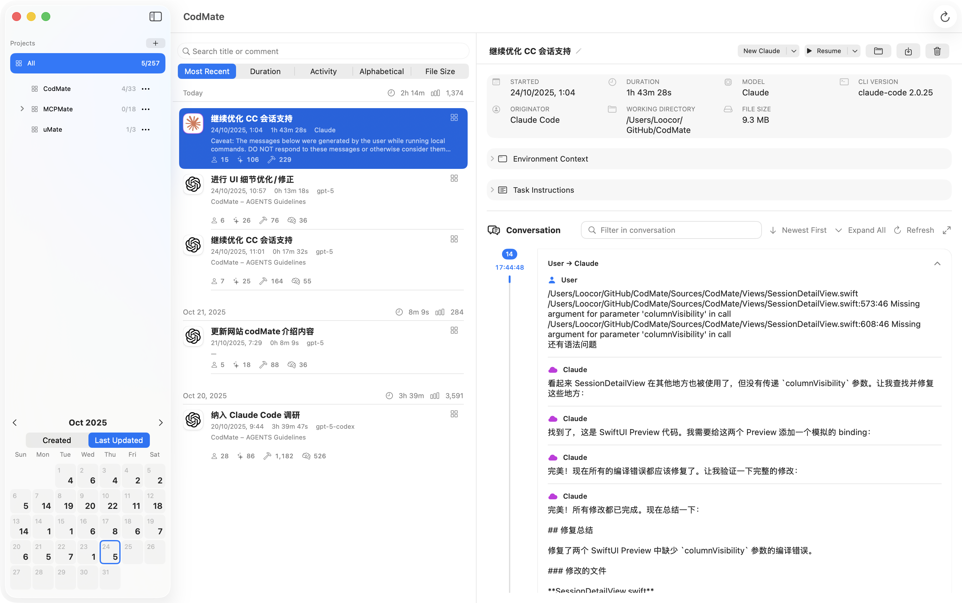Toggle the sidebar panel icon
Viewport: 962px width, 603px height.
pyautogui.click(x=156, y=17)
